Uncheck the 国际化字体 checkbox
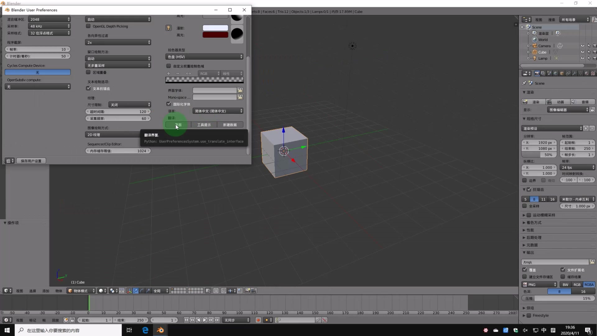The height and width of the screenshot is (336, 597). 169,104
